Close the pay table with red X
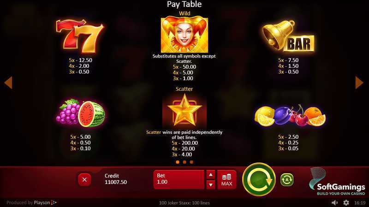This screenshot has width=369, height=207. pyautogui.click(x=84, y=180)
